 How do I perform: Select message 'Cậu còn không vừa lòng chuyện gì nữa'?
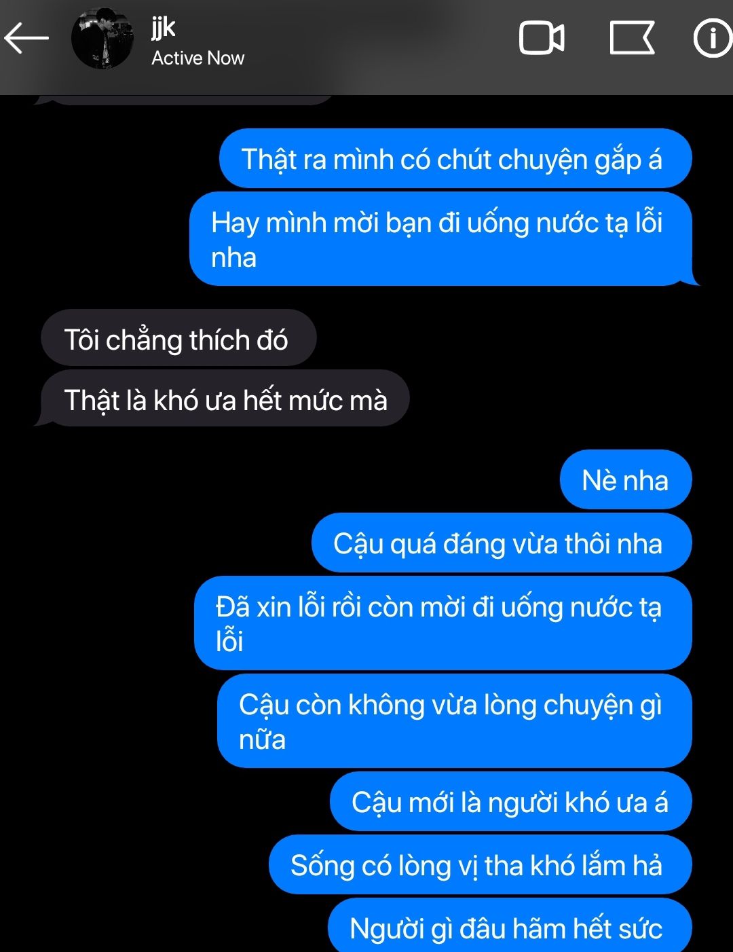[x=454, y=721]
